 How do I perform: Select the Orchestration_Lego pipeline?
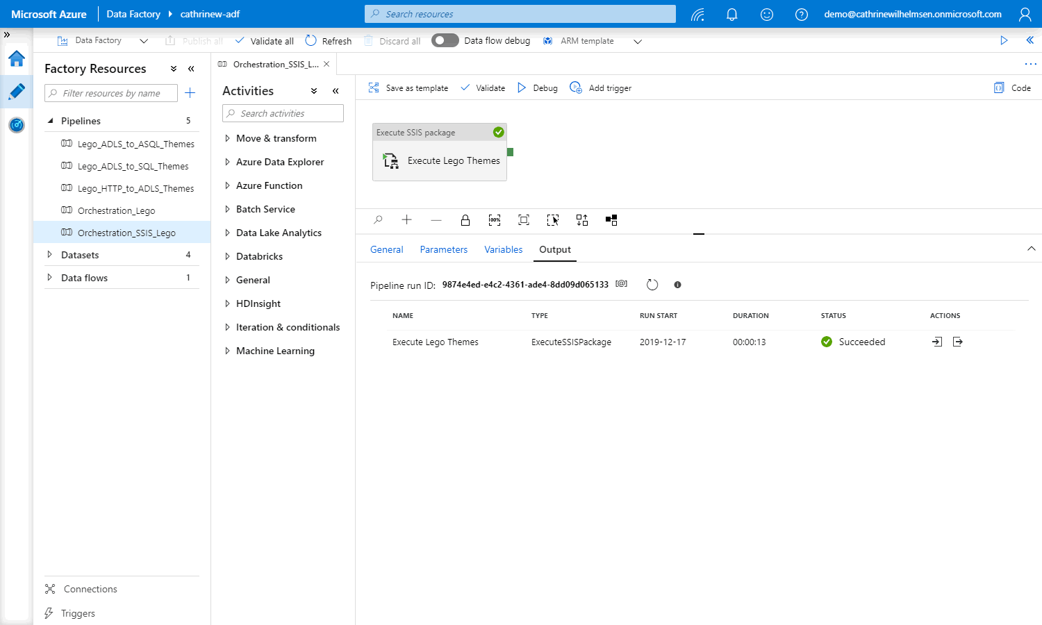pos(116,210)
